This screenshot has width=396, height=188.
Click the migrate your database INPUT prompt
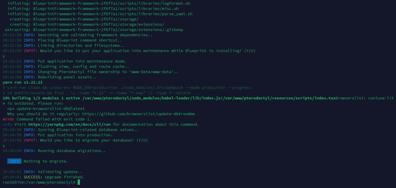[75, 140]
